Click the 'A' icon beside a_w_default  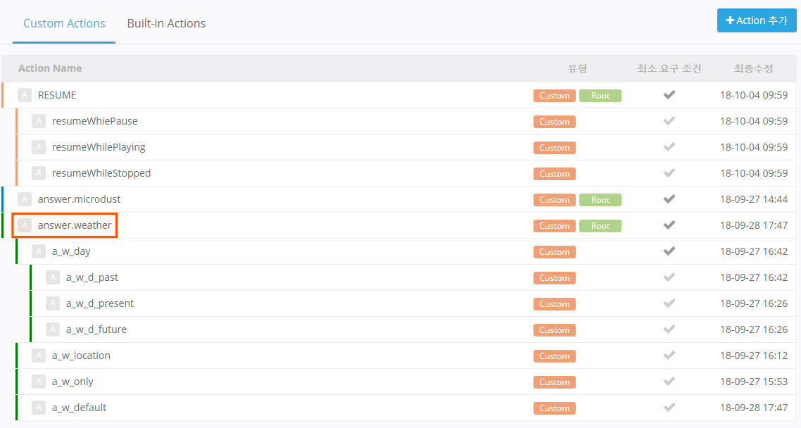pyautogui.click(x=39, y=408)
